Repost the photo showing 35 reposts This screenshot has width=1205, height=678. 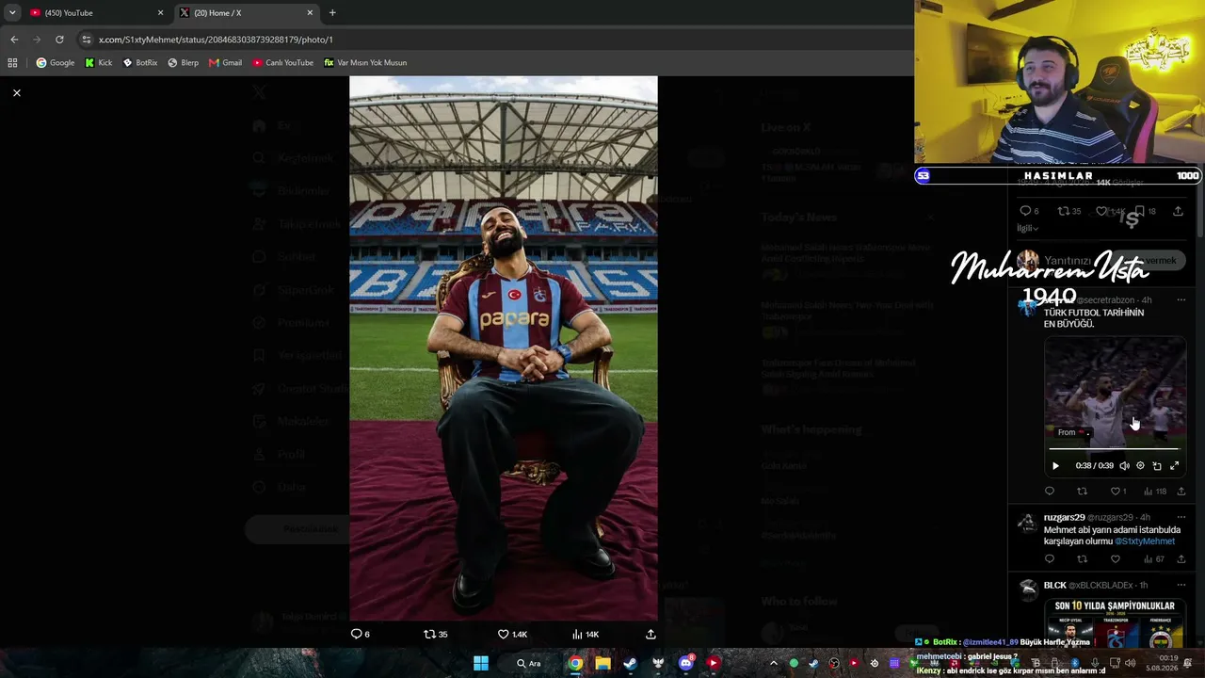point(435,634)
